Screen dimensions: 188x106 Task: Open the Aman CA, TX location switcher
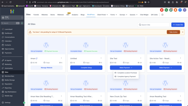[12, 18]
